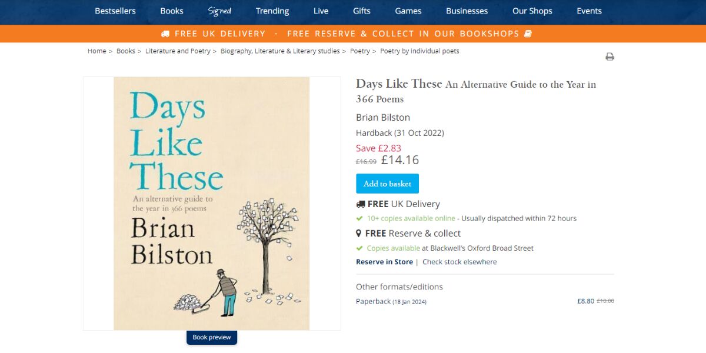Open the Book preview
Viewport: 706px width, 353px height.
coord(211,337)
